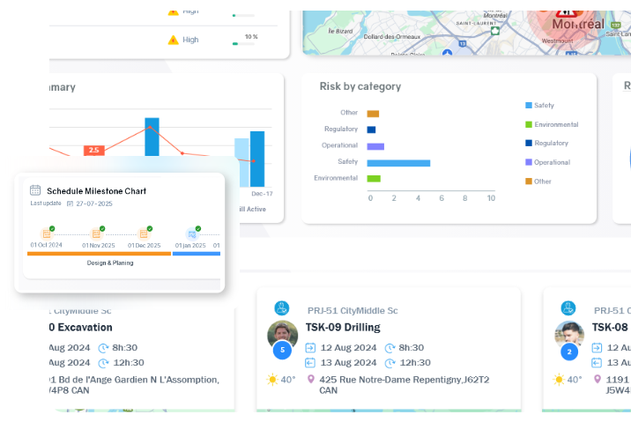Click the 8h:30 clock icon on TSK-09

390,348
